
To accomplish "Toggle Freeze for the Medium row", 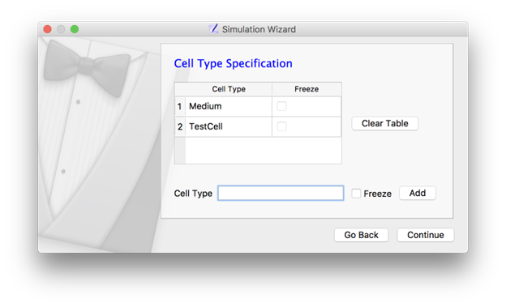I will tap(281, 106).
